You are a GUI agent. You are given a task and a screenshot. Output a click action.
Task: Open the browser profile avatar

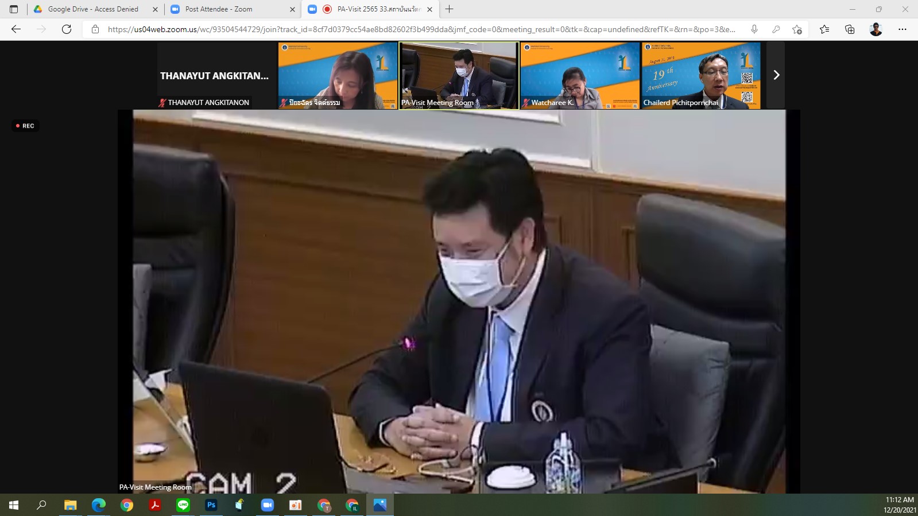point(876,29)
